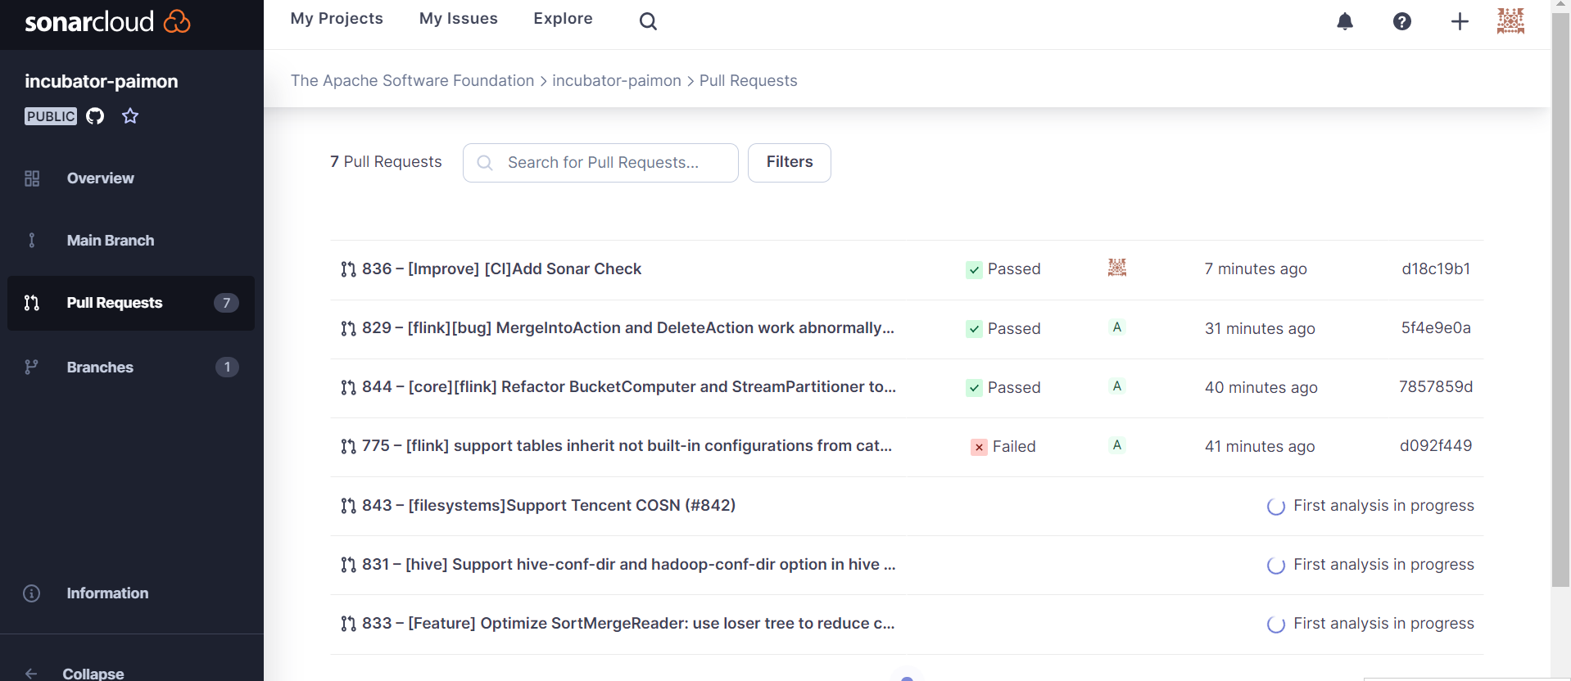The height and width of the screenshot is (681, 1571).
Task: Click the author avatar on the PR 836 row
Action: tap(1117, 268)
